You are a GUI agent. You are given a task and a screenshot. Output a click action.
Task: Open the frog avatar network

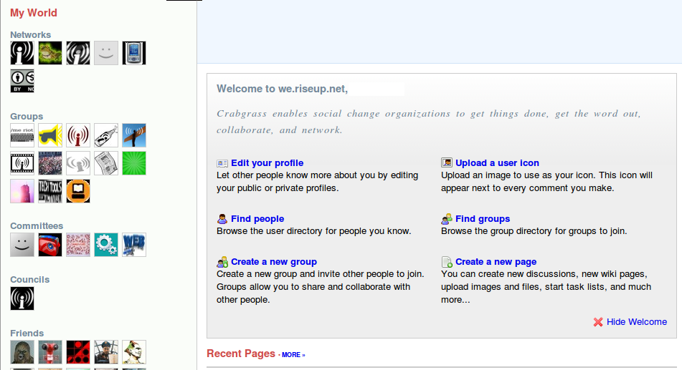[x=50, y=53]
